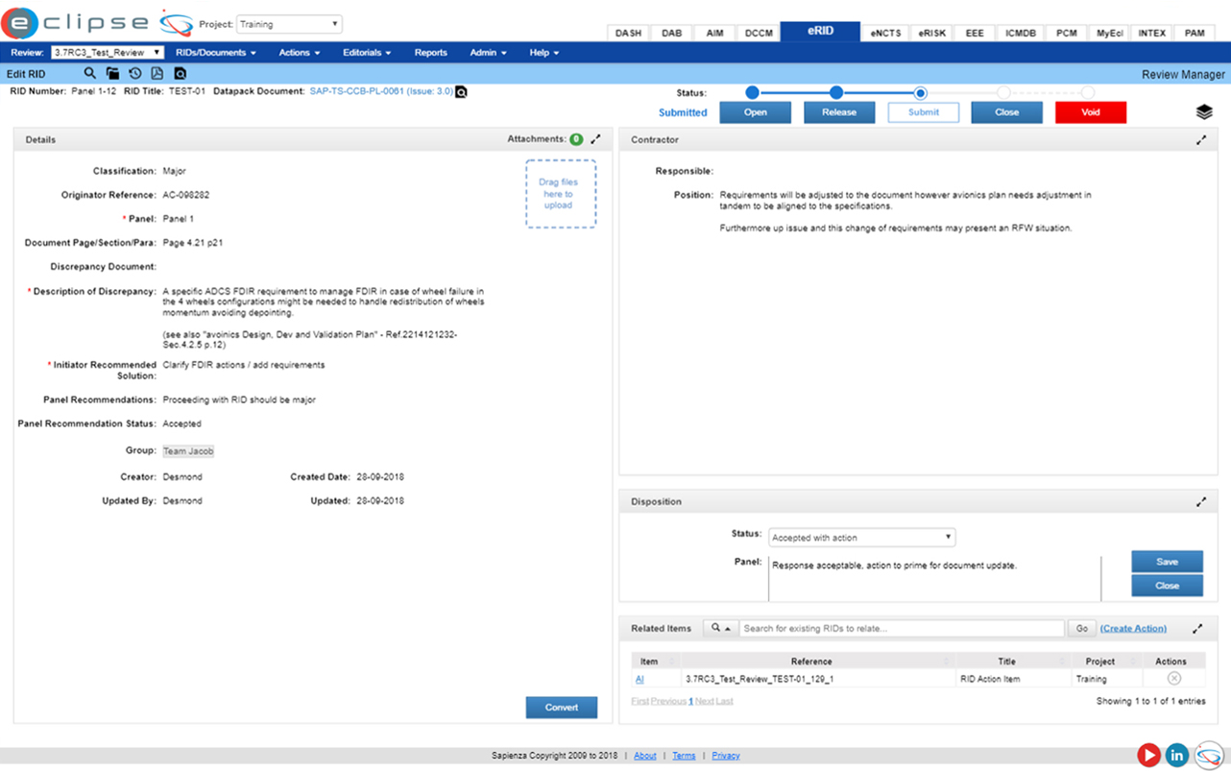Screen dimensions: 1231x771
Task: Click the Create Action link
Action: click(1133, 628)
